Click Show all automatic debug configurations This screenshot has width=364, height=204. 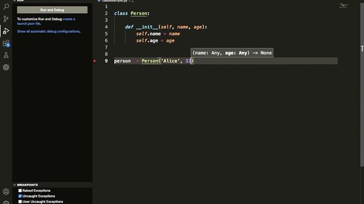tap(48, 32)
